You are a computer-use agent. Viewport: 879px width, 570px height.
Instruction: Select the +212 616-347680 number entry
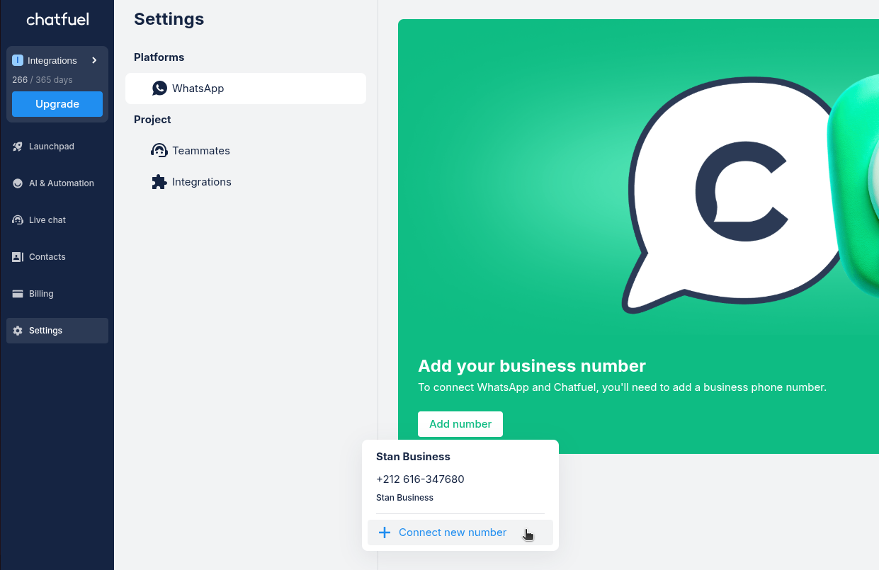420,479
